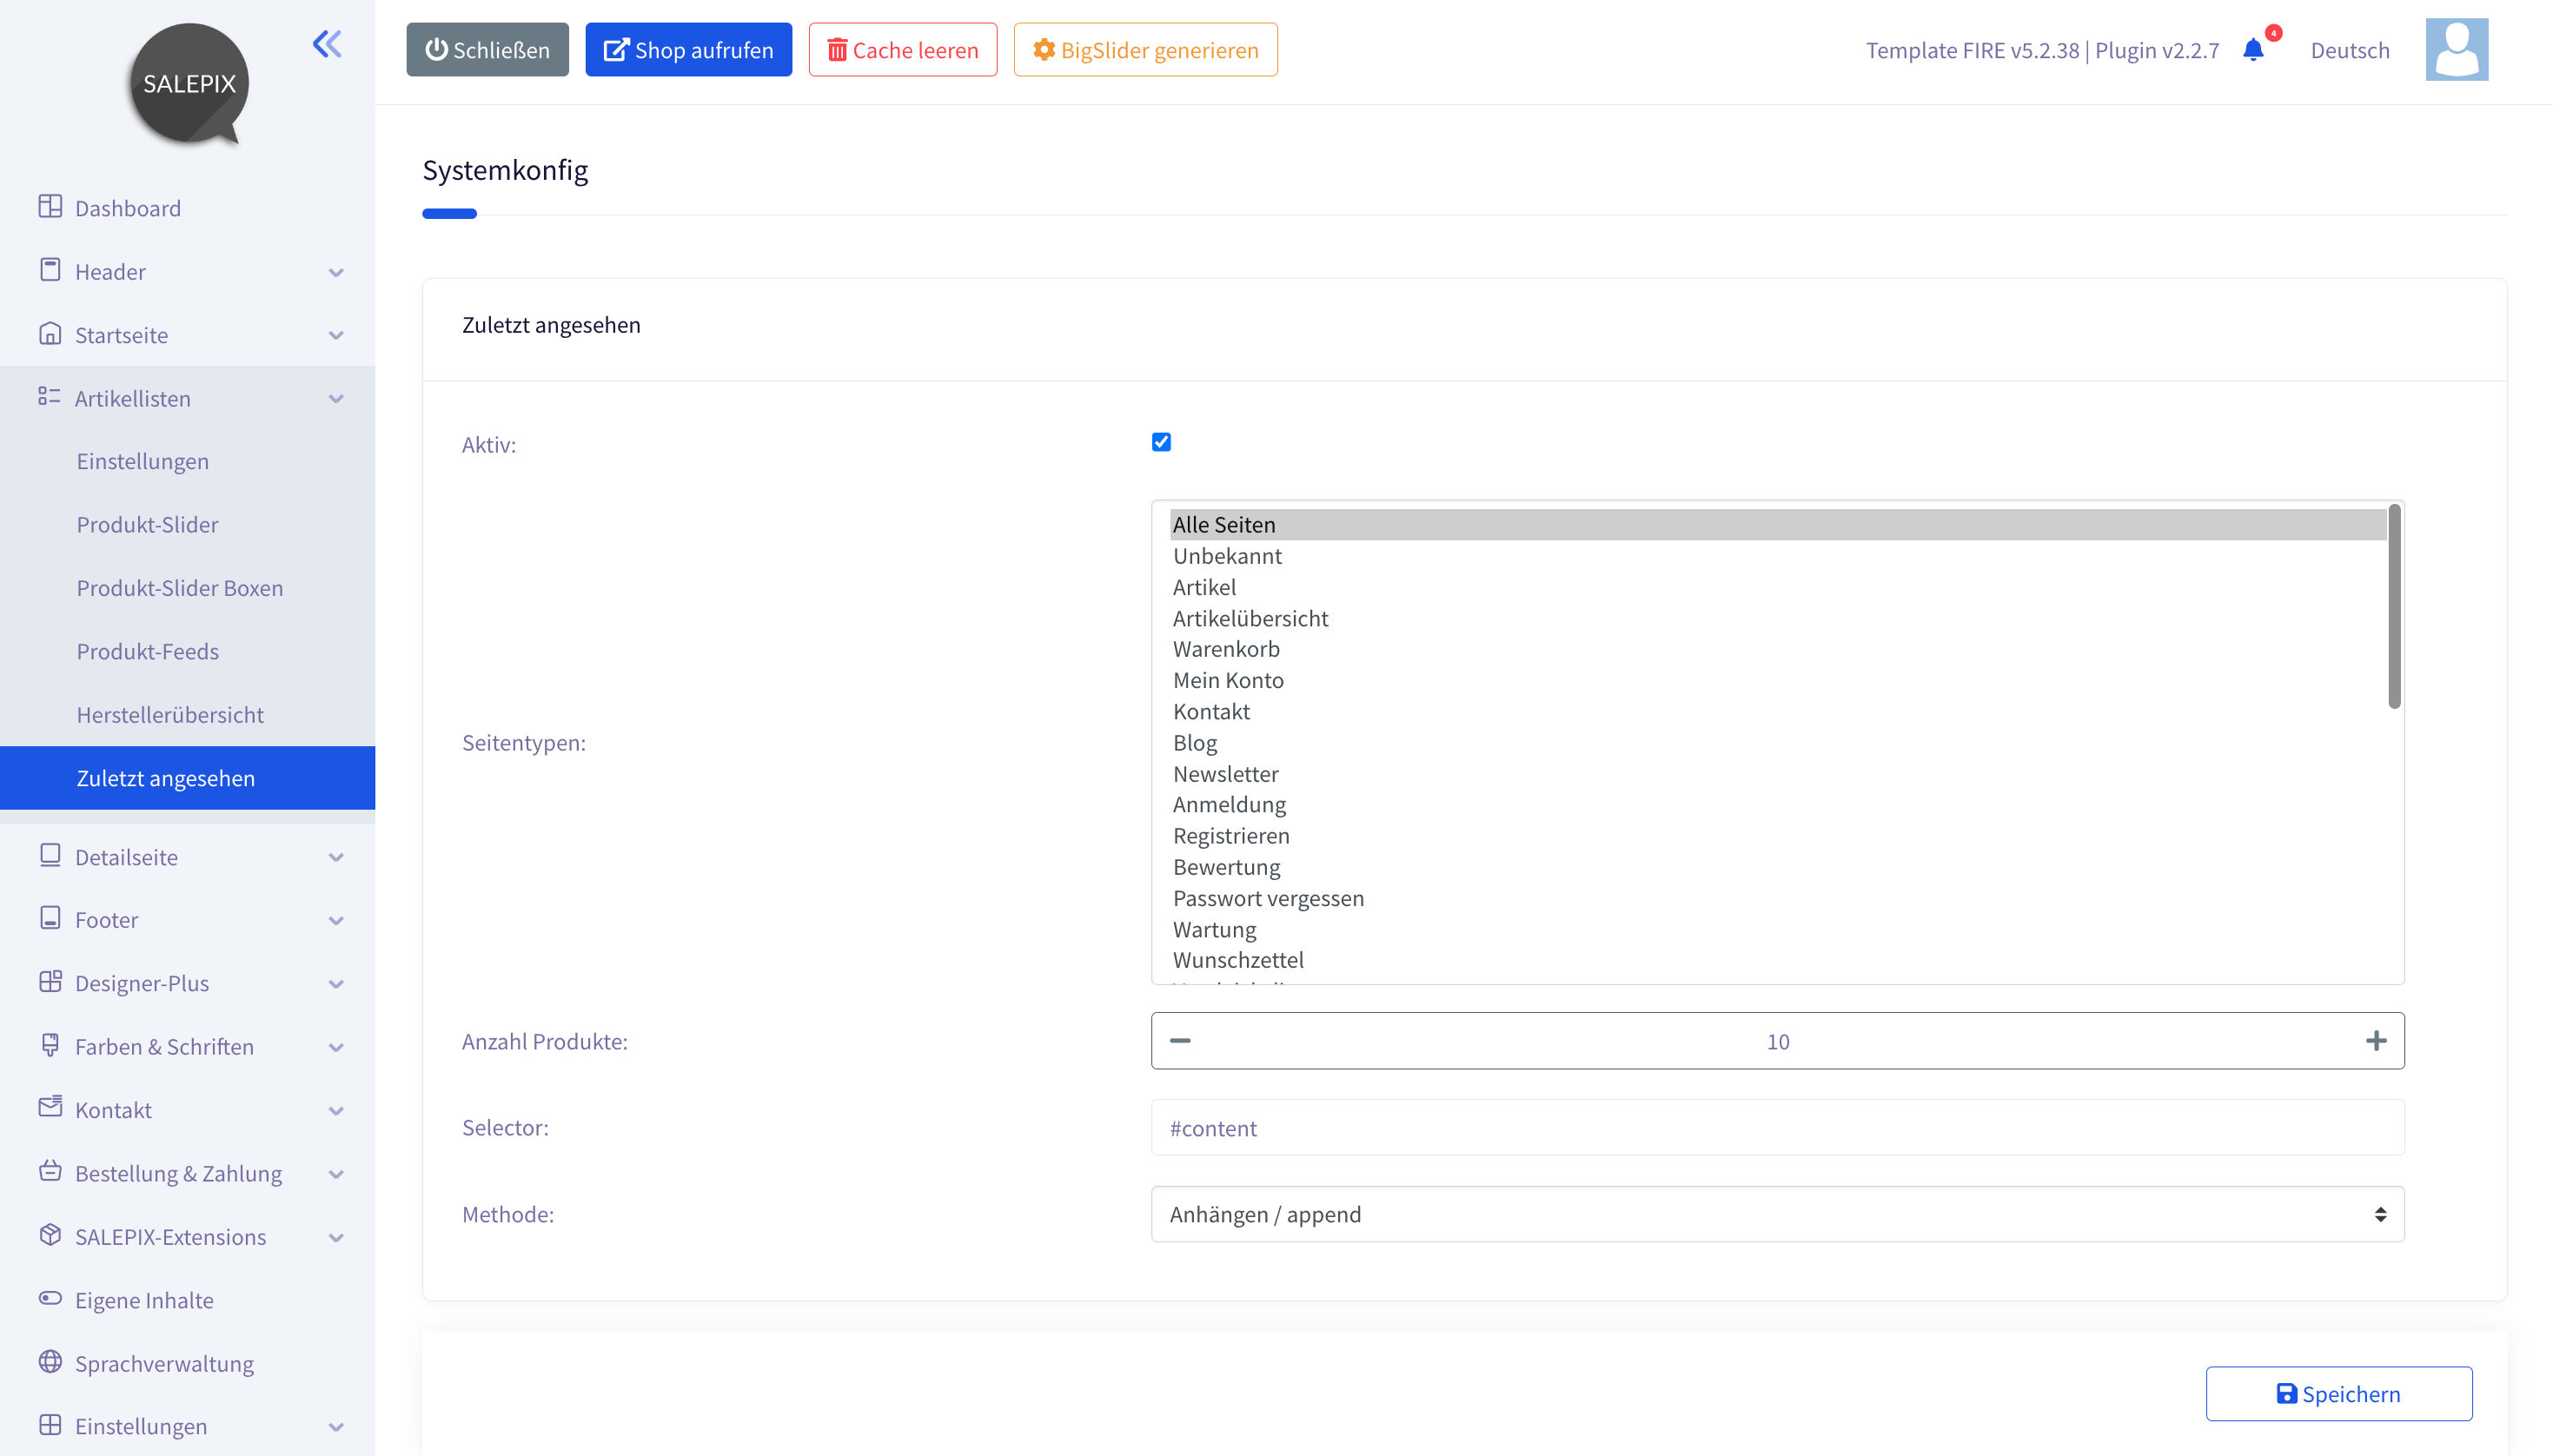Viewport: 2553px width, 1456px height.
Task: Collapse the sidebar with double-chevron icon
Action: point(327,44)
